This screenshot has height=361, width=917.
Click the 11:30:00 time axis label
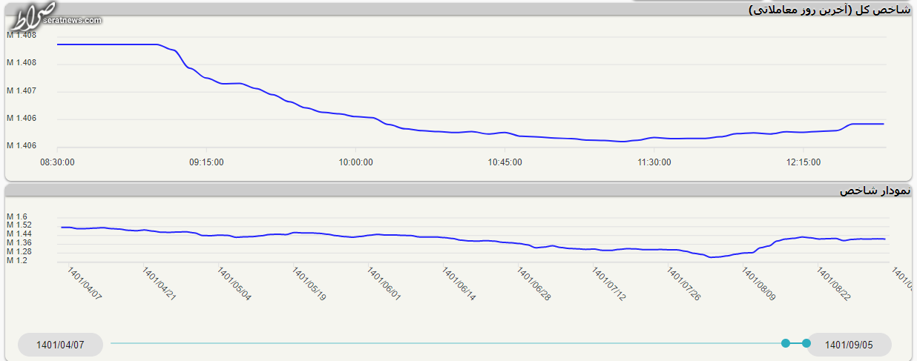click(654, 162)
